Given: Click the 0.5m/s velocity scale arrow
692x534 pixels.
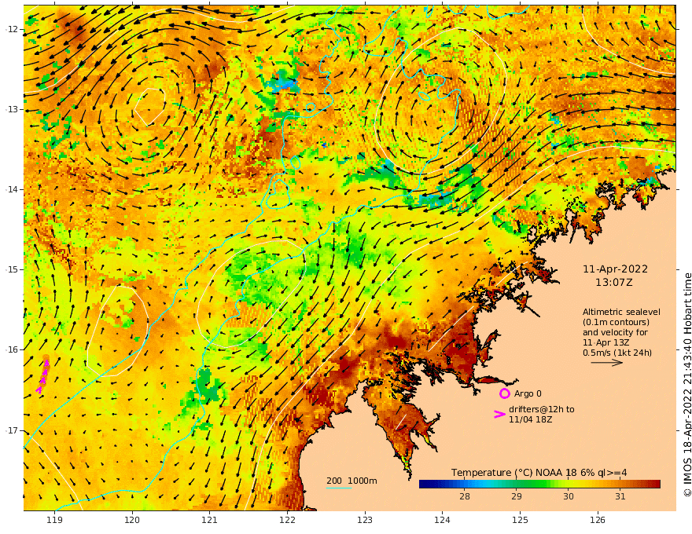Looking at the screenshot, I should 607,363.
